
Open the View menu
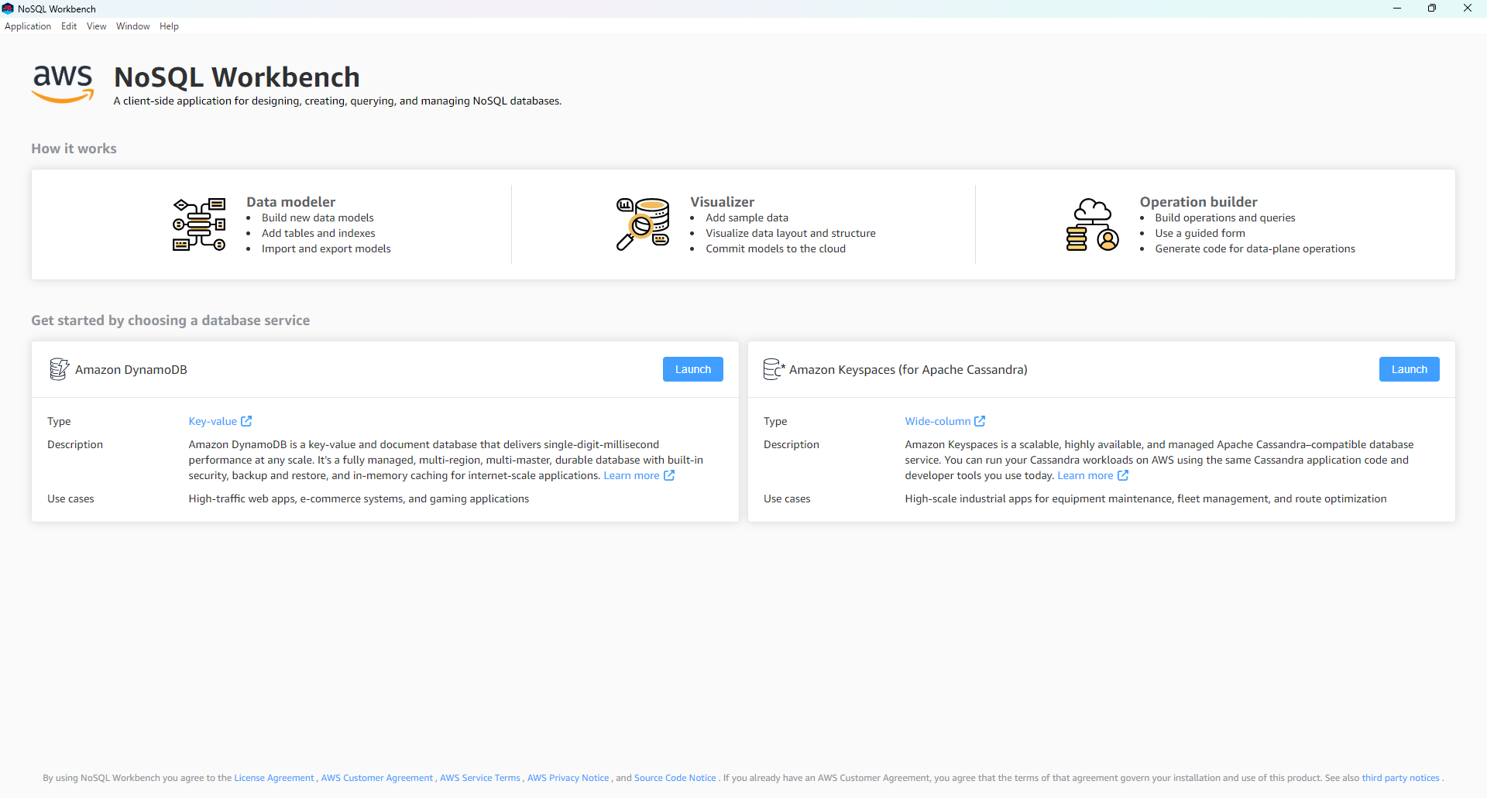click(x=95, y=26)
